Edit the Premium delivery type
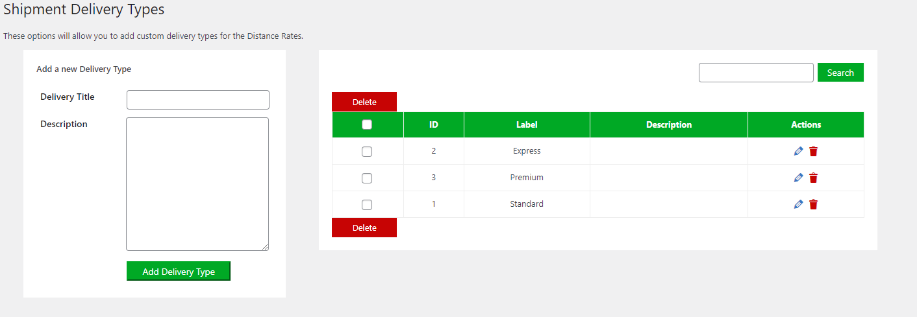Image resolution: width=917 pixels, height=317 pixels. (x=798, y=178)
